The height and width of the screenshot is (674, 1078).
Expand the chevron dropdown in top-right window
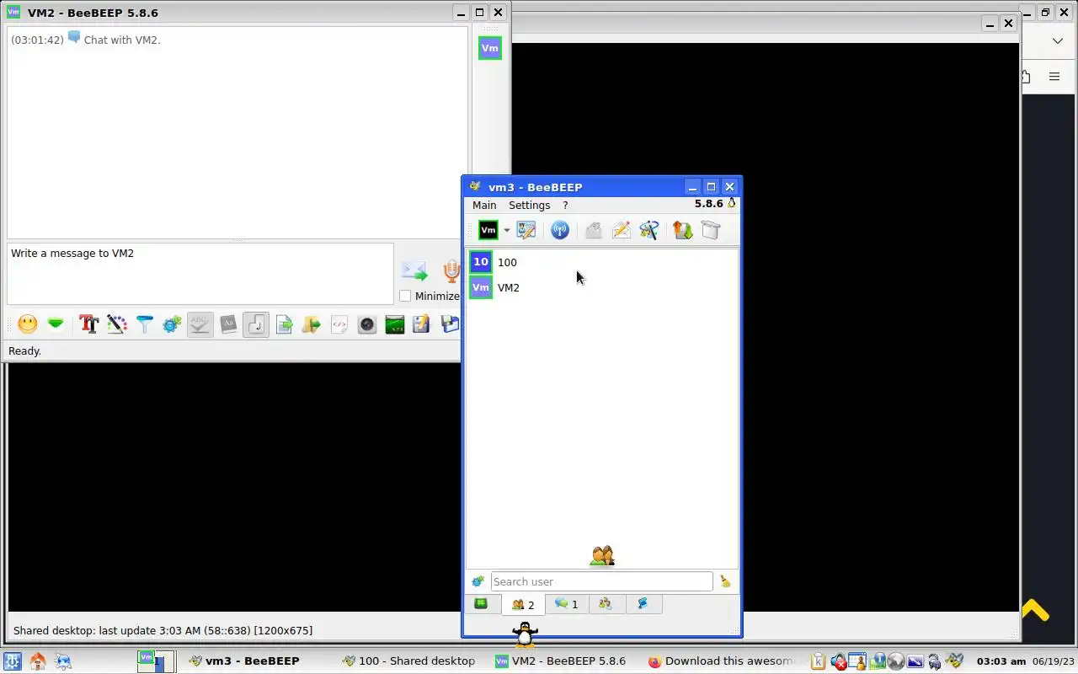point(1058,40)
